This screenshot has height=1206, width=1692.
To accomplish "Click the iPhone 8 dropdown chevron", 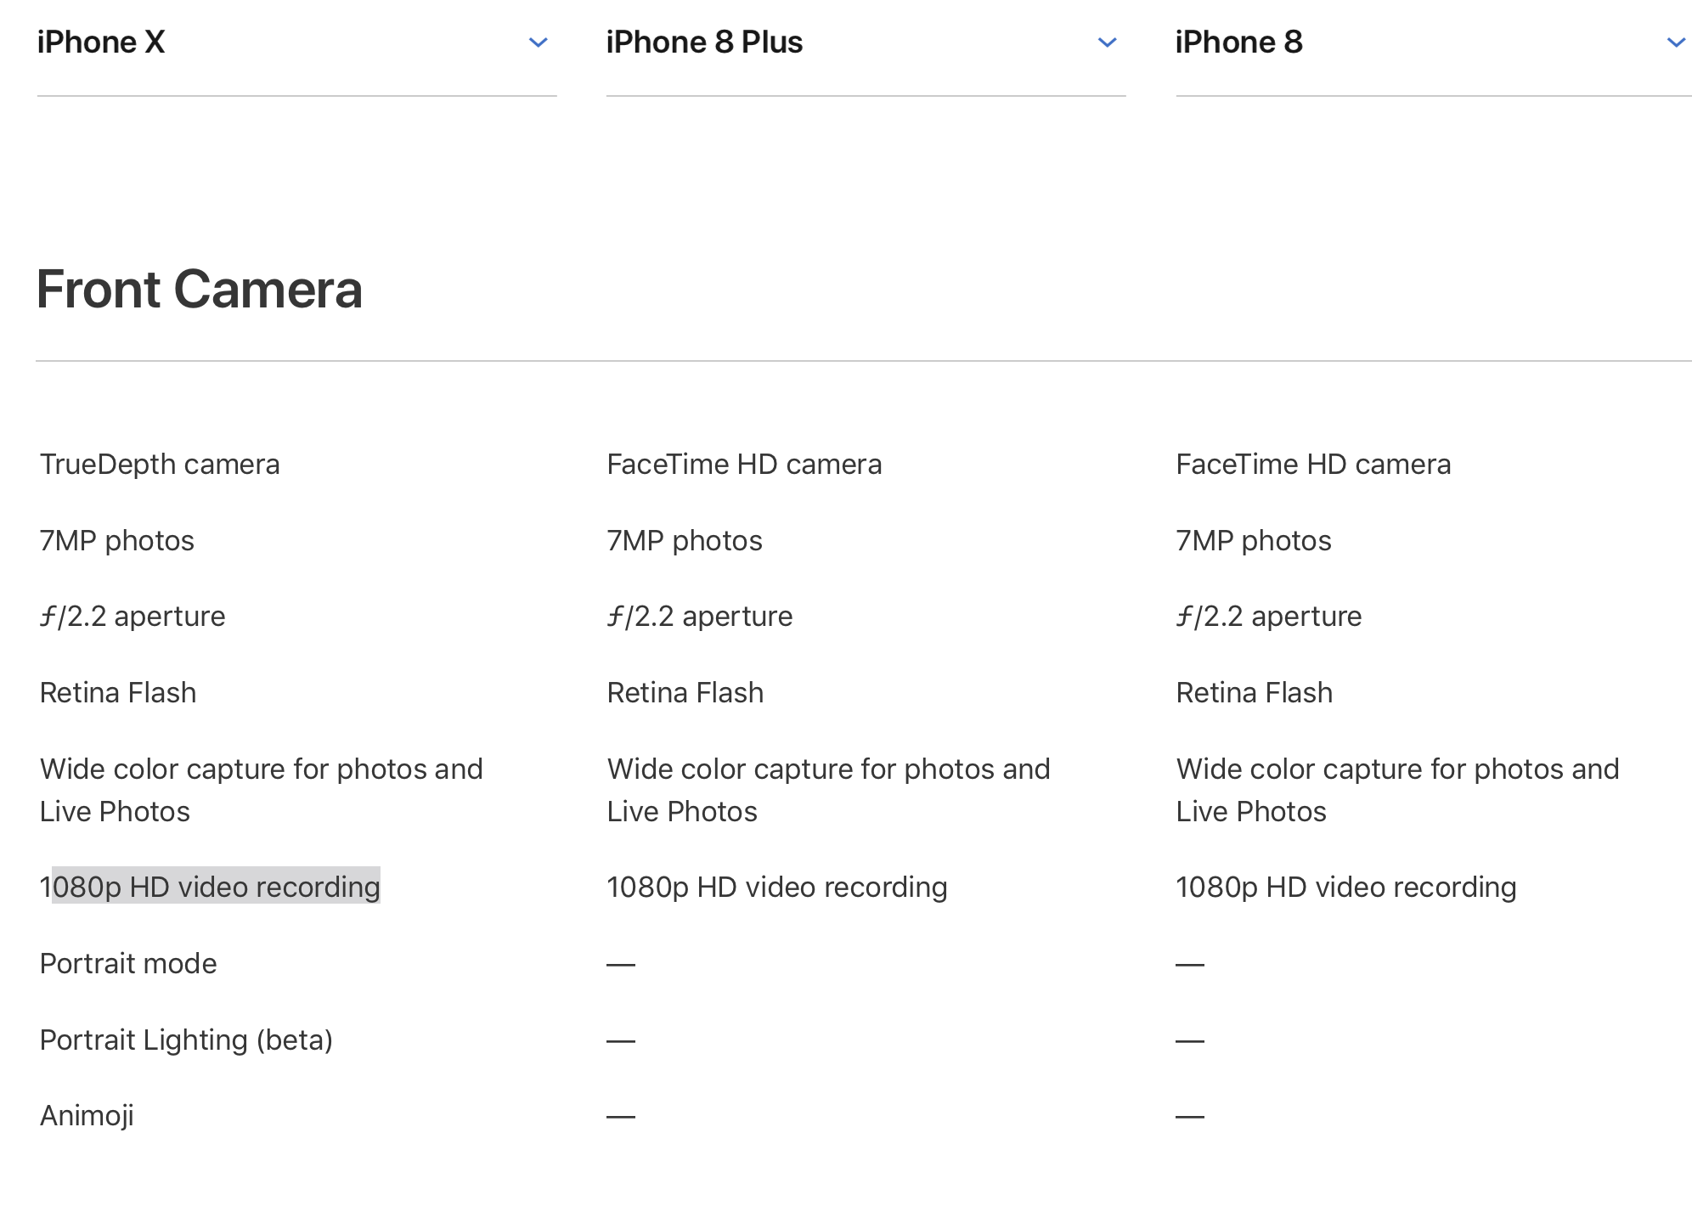I will point(1676,42).
